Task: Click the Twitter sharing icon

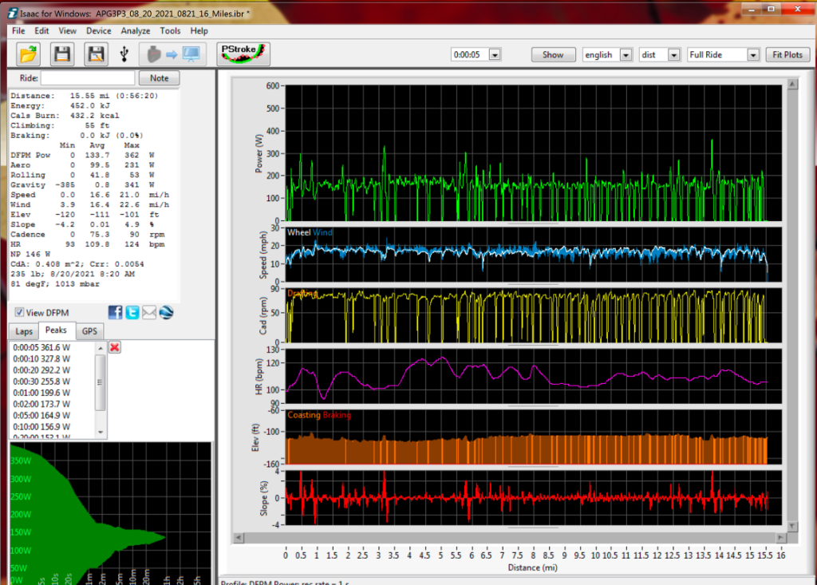Action: [132, 313]
